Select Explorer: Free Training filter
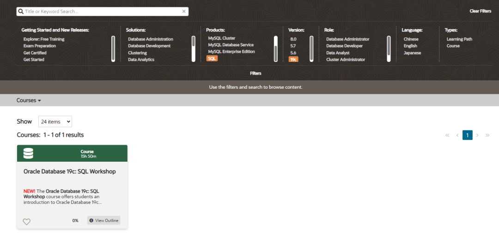The width and height of the screenshot is (499, 238). tap(44, 39)
